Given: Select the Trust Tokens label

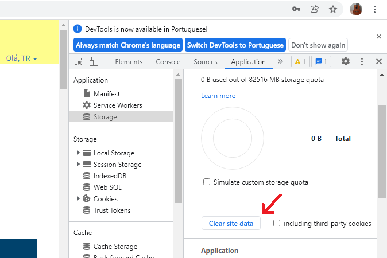Looking at the screenshot, I should tap(112, 210).
